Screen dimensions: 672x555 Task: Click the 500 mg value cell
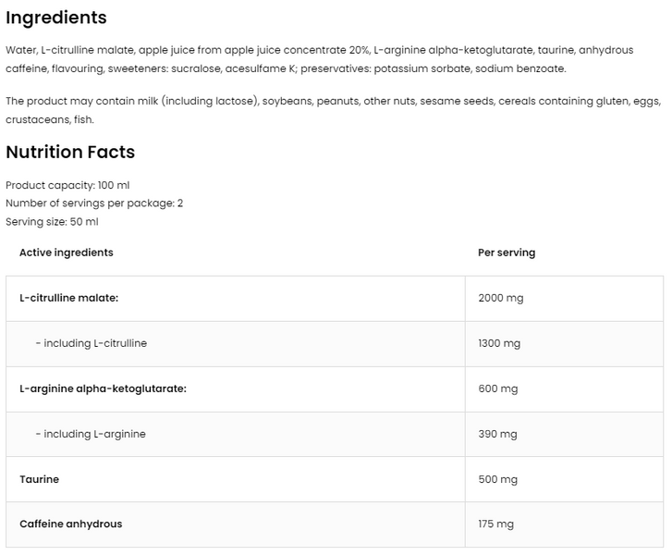click(x=564, y=479)
